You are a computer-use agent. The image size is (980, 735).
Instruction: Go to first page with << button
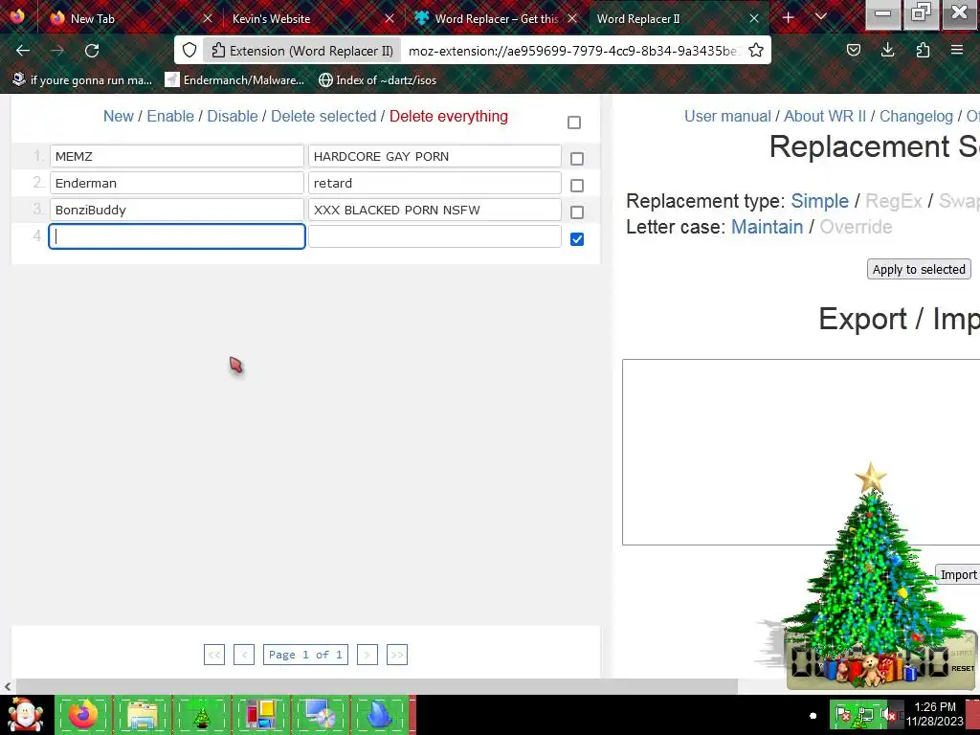214,655
